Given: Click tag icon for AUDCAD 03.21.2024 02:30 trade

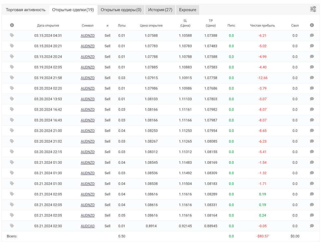Looking at the screenshot, I should click(x=12, y=226).
